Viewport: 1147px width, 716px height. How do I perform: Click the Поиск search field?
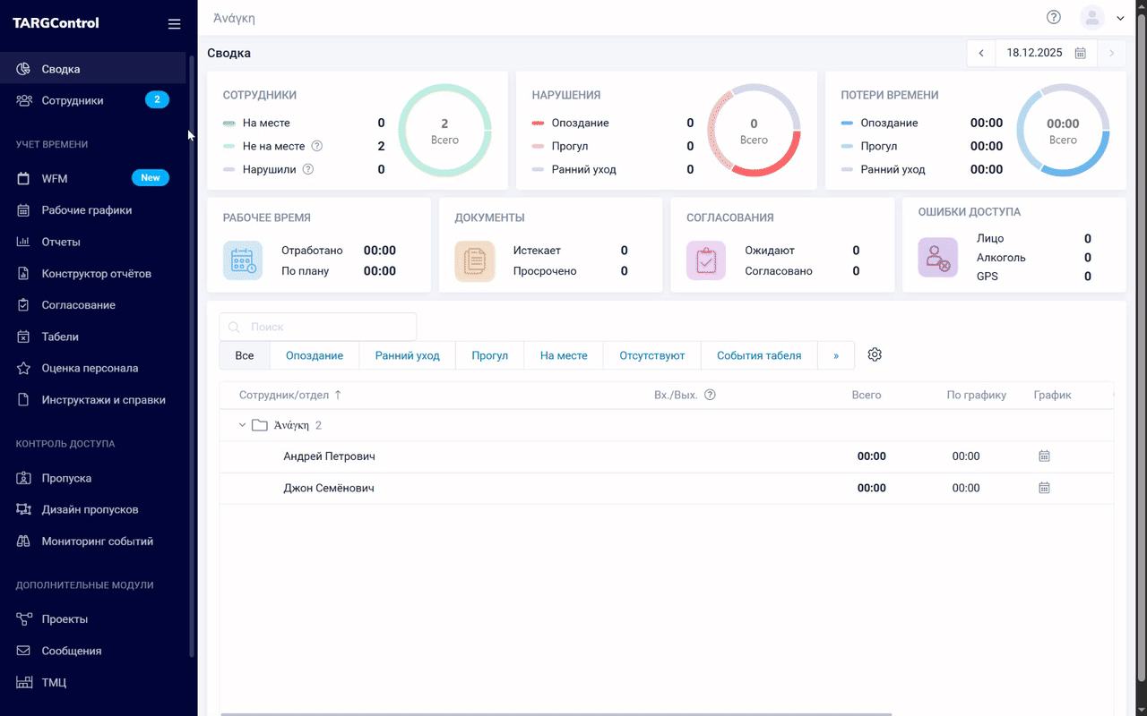click(x=318, y=328)
